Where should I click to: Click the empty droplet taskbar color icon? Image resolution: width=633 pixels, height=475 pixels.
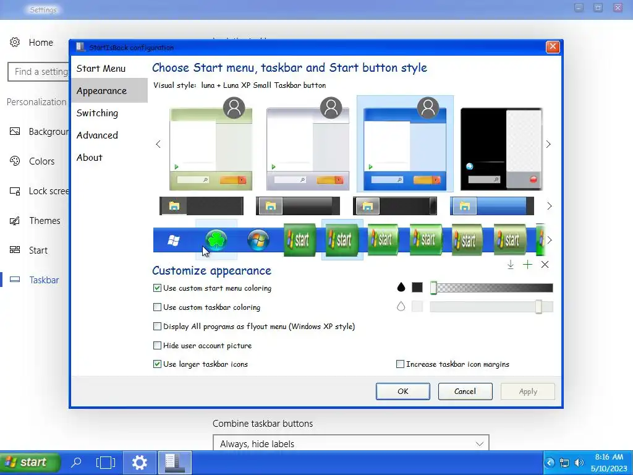pos(401,306)
